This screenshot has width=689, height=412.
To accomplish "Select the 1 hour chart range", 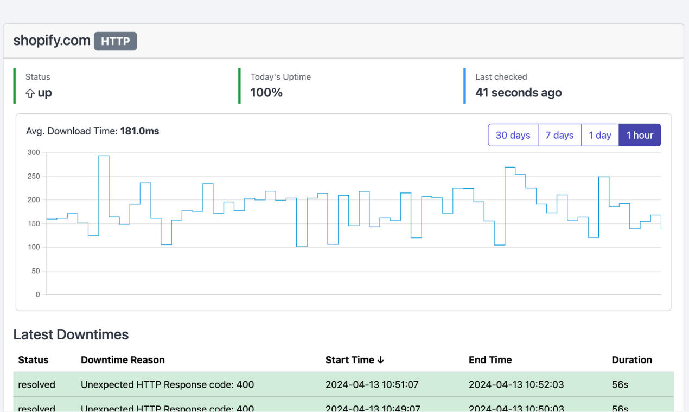I will (x=640, y=135).
